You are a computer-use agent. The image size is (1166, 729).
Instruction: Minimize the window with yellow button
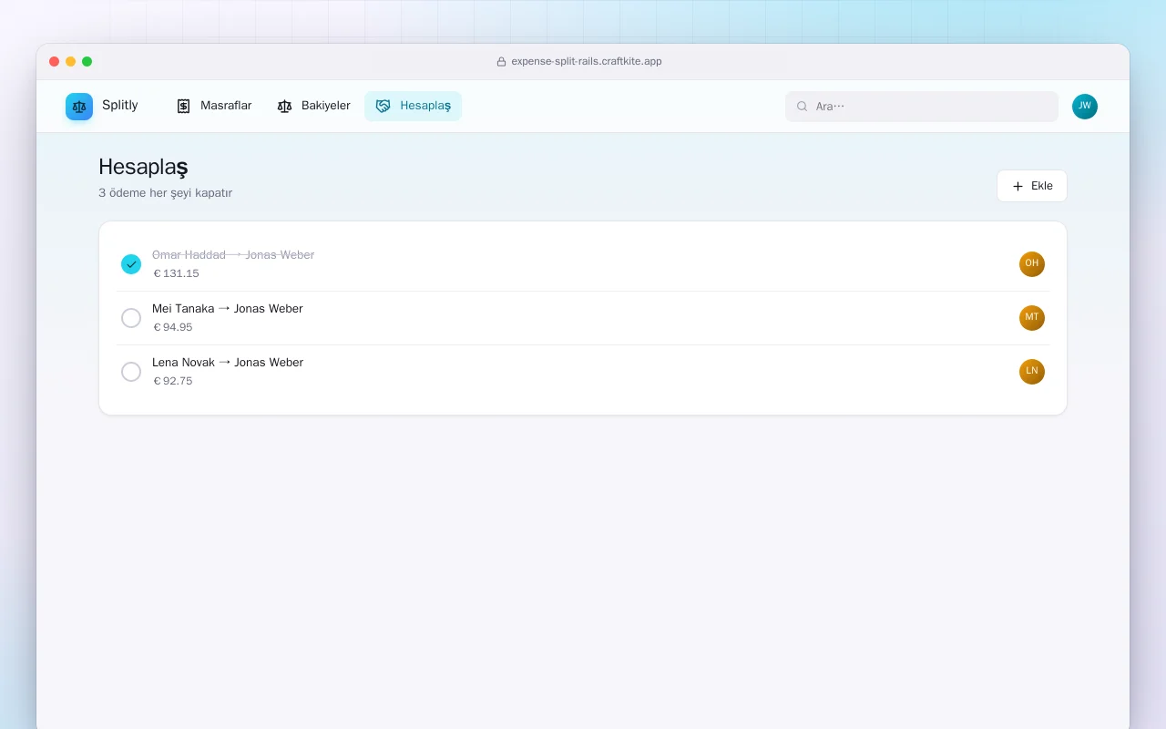(71, 62)
